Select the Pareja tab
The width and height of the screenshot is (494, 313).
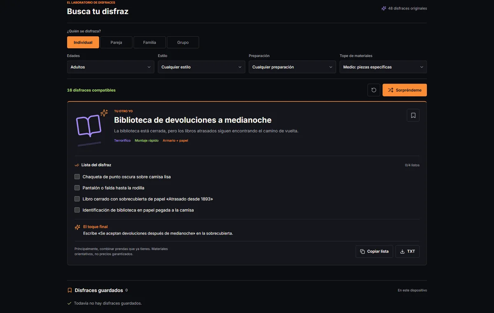click(117, 42)
